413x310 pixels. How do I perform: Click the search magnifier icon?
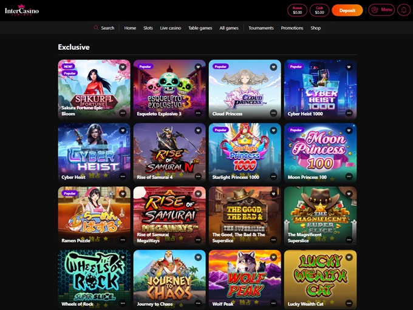96,28
